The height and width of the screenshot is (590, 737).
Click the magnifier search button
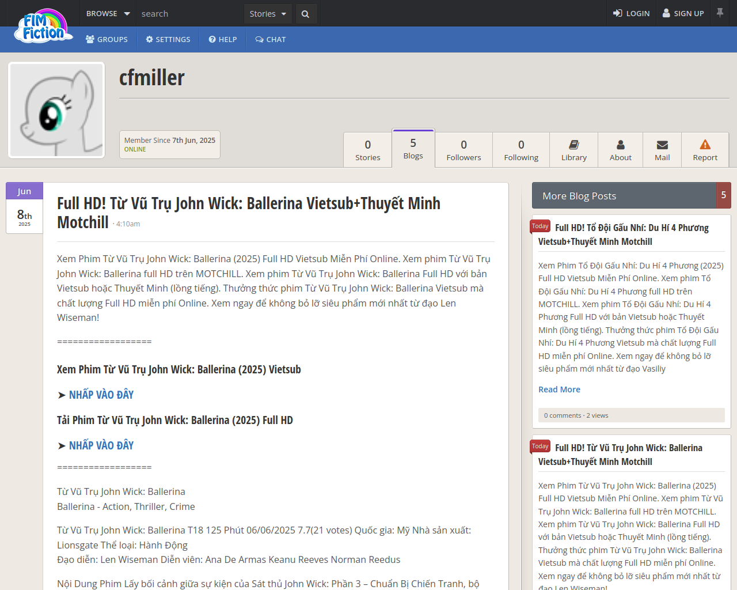pyautogui.click(x=306, y=13)
